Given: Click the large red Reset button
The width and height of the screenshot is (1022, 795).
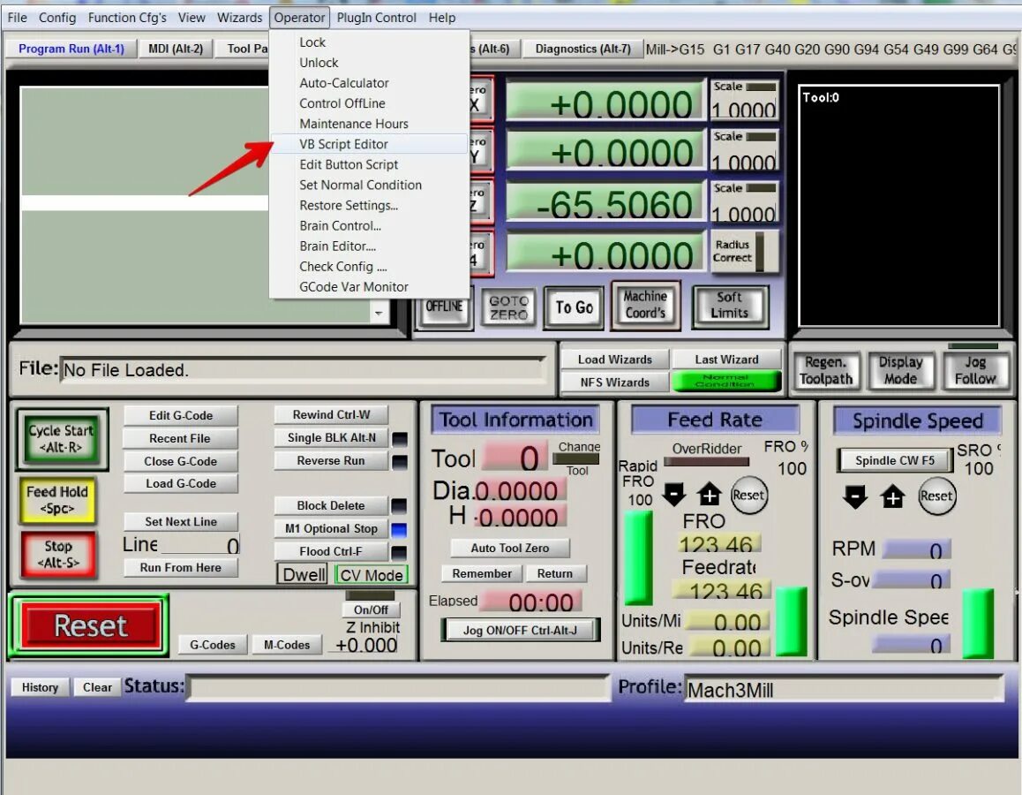Looking at the screenshot, I should point(91,625).
